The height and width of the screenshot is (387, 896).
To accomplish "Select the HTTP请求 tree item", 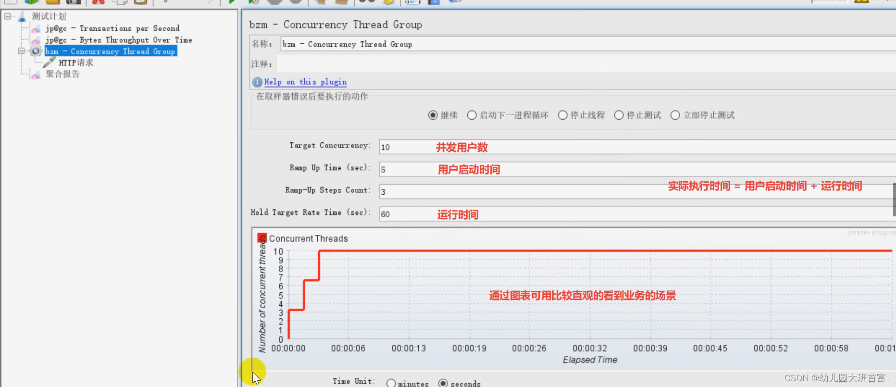I will tap(76, 63).
